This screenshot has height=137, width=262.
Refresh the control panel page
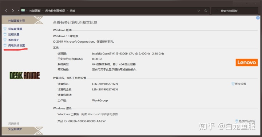206,11
